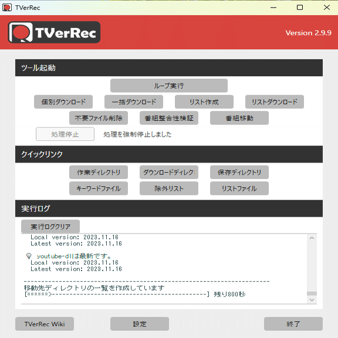338x338 pixels.
Task: Click the ツール起動 section header
Action: coord(169,67)
